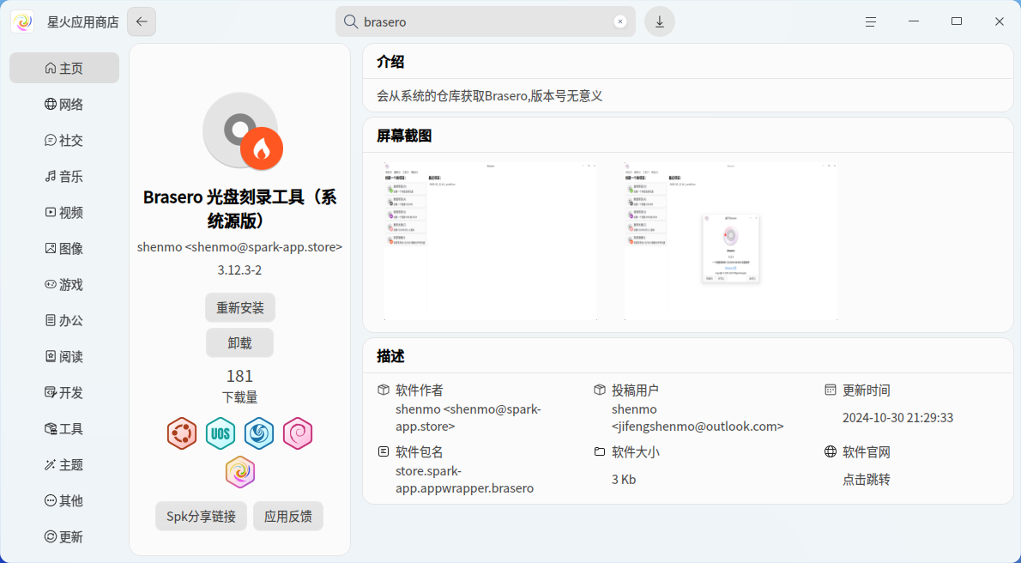This screenshot has height=563, width=1021.
Task: Open the 办公 category
Action: (63, 320)
